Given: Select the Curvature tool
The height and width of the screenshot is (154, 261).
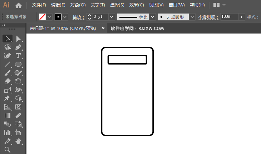Looking at the screenshot, I should (8, 56).
